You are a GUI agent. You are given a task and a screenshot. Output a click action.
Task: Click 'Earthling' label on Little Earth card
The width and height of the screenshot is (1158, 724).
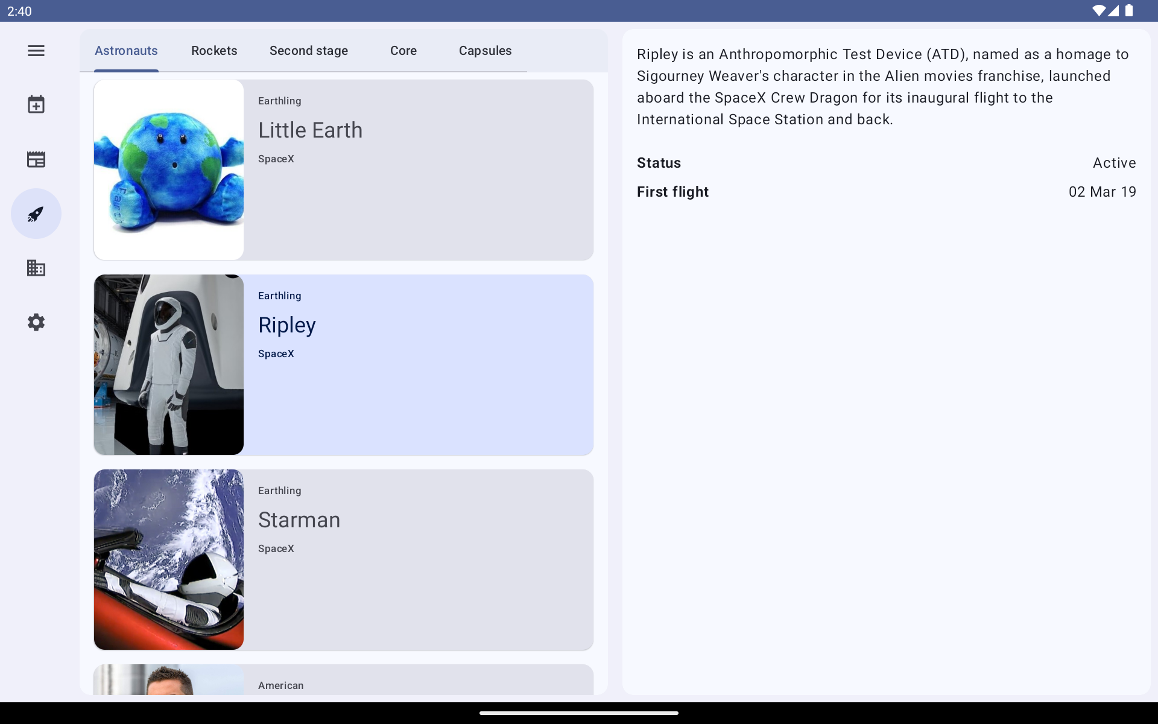click(280, 101)
